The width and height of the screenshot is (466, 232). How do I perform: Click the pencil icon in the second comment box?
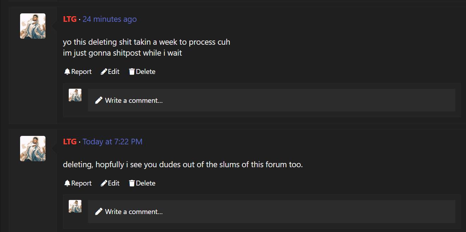click(x=99, y=212)
